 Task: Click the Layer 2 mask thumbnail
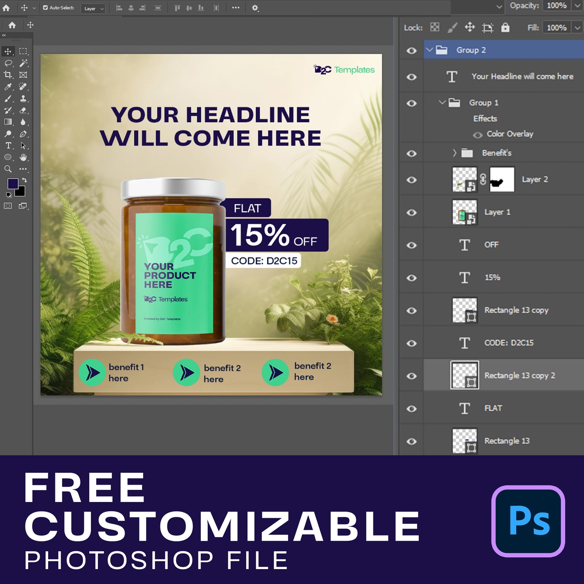click(x=502, y=179)
